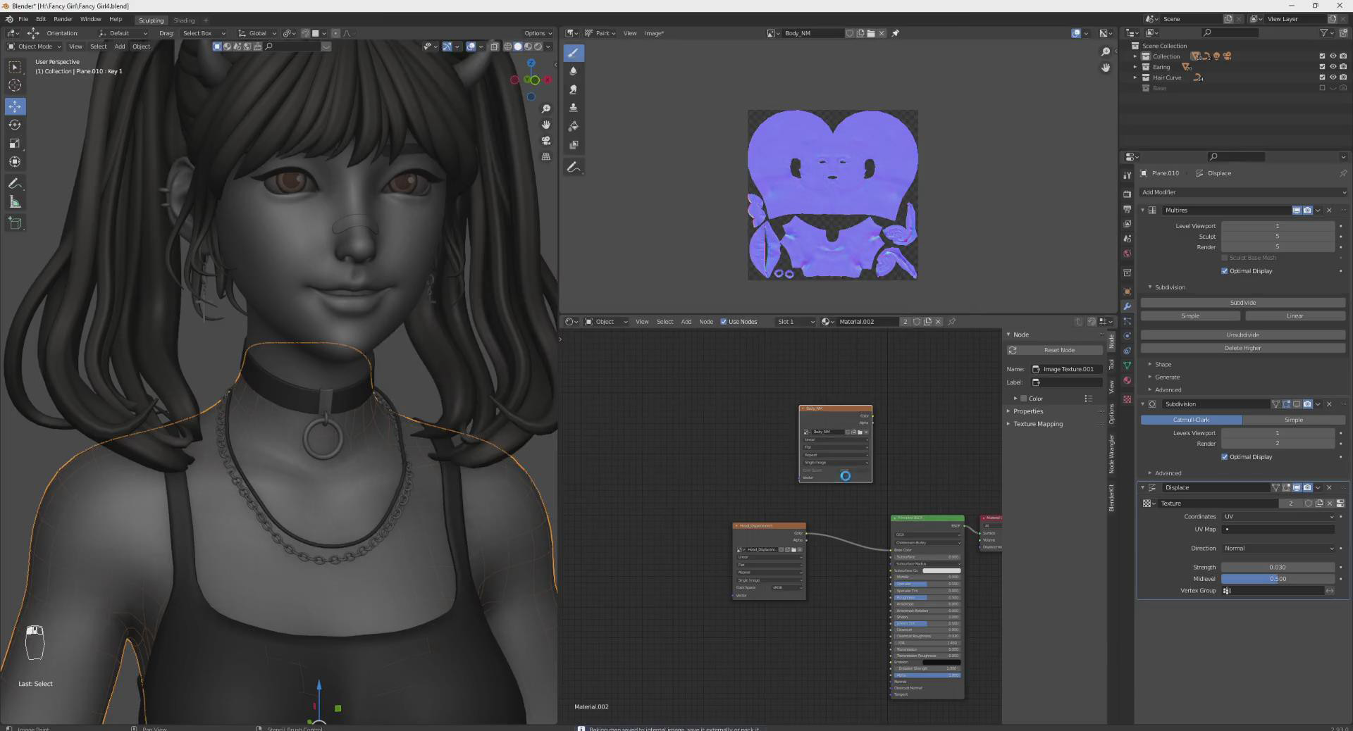Screen dimensions: 1353x731
Task: Open the Texture properties checker tab icon
Action: pyautogui.click(x=1127, y=399)
